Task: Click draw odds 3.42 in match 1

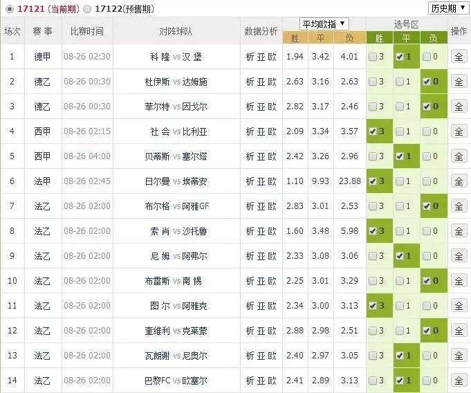Action: 320,57
